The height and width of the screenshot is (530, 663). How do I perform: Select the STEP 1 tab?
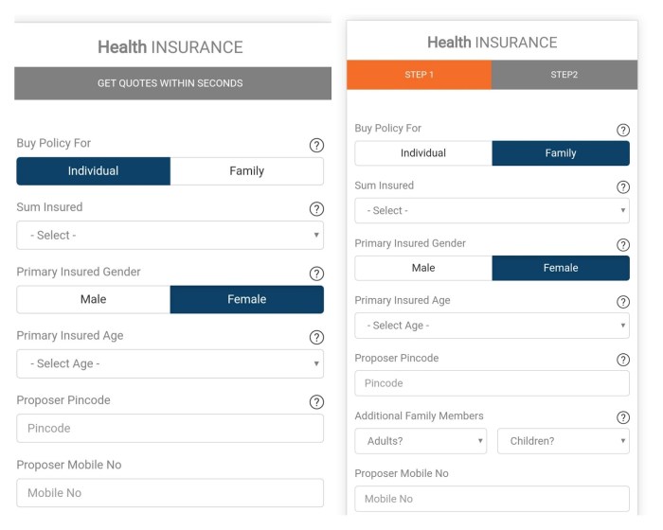click(419, 75)
